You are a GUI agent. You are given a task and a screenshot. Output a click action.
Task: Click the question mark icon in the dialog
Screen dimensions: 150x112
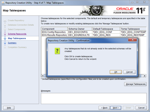57,51
